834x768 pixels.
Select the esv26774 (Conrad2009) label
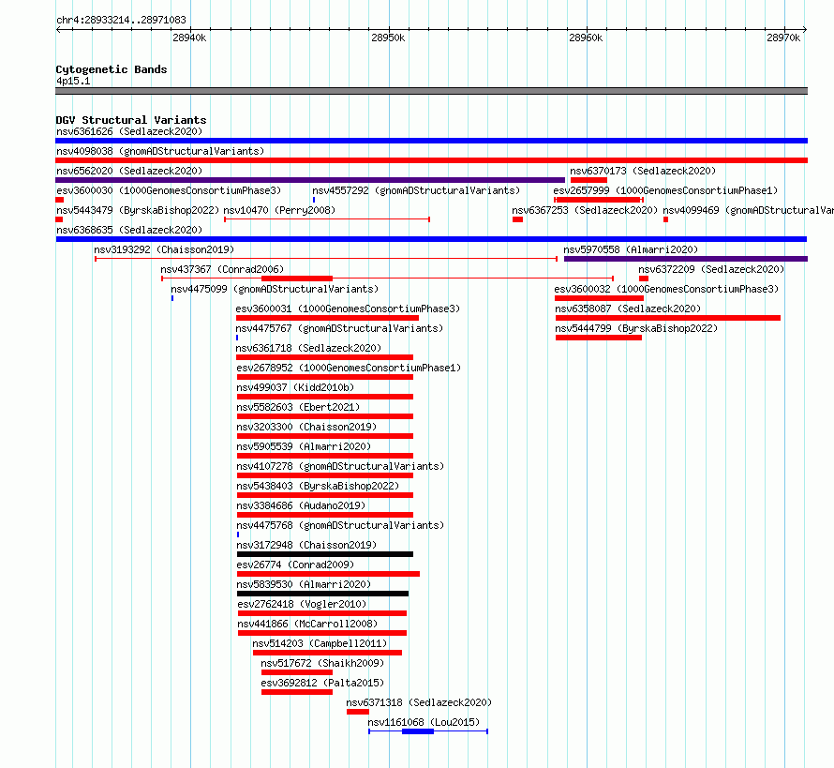tap(295, 565)
